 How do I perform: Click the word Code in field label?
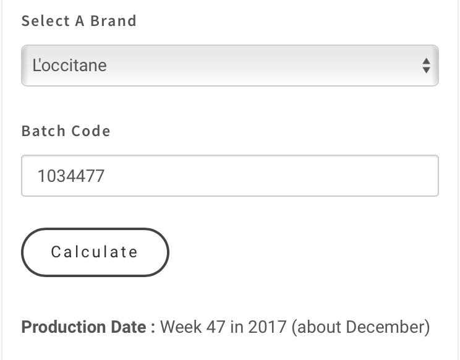(90, 131)
